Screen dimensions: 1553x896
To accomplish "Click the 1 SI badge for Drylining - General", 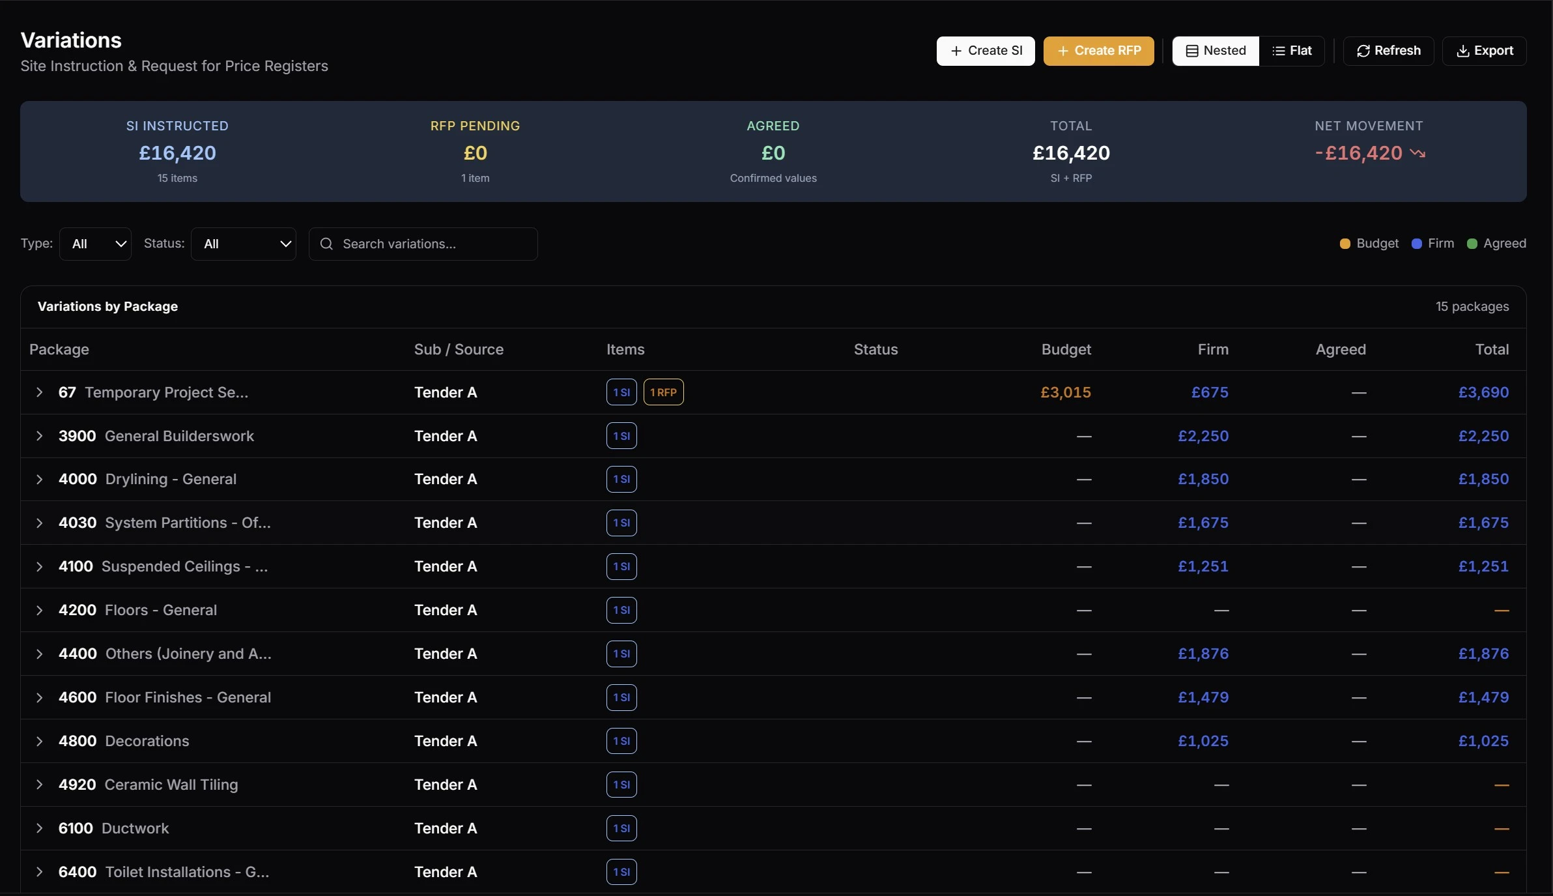I will click(621, 479).
